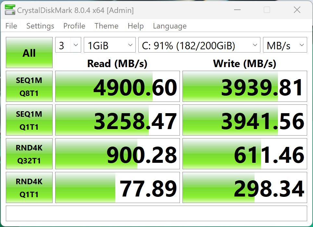Viewport: 313px width, 227px height.
Task: Run all benchmarks with the All button
Action: point(29,53)
